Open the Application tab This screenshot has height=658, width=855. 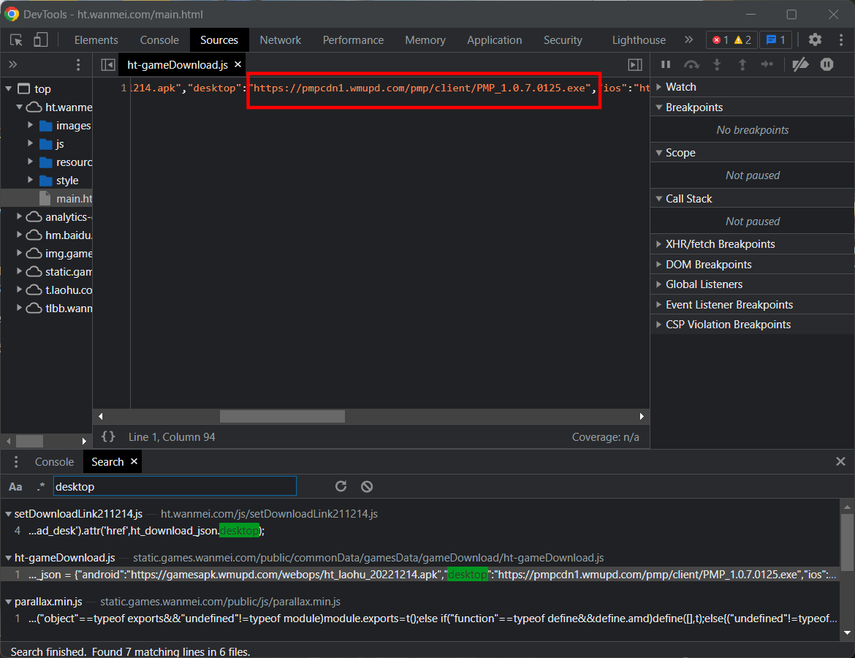pos(494,39)
